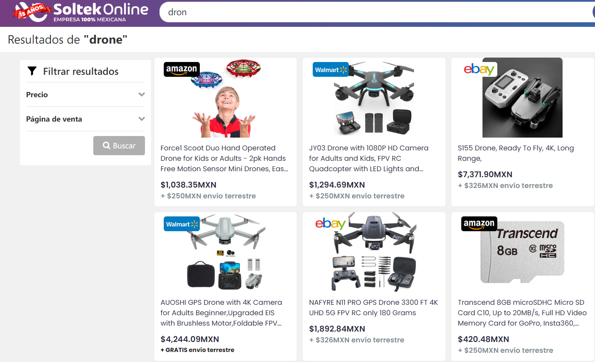This screenshot has width=595, height=362.
Task: Open the NAFYRE N11 PRO product image
Action: (374, 252)
